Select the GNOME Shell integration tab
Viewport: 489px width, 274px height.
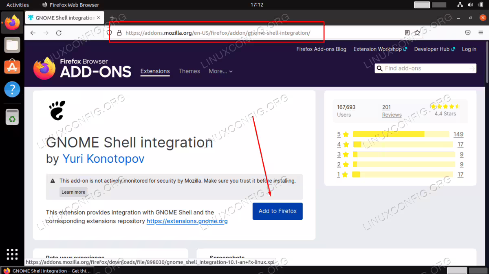(x=64, y=18)
